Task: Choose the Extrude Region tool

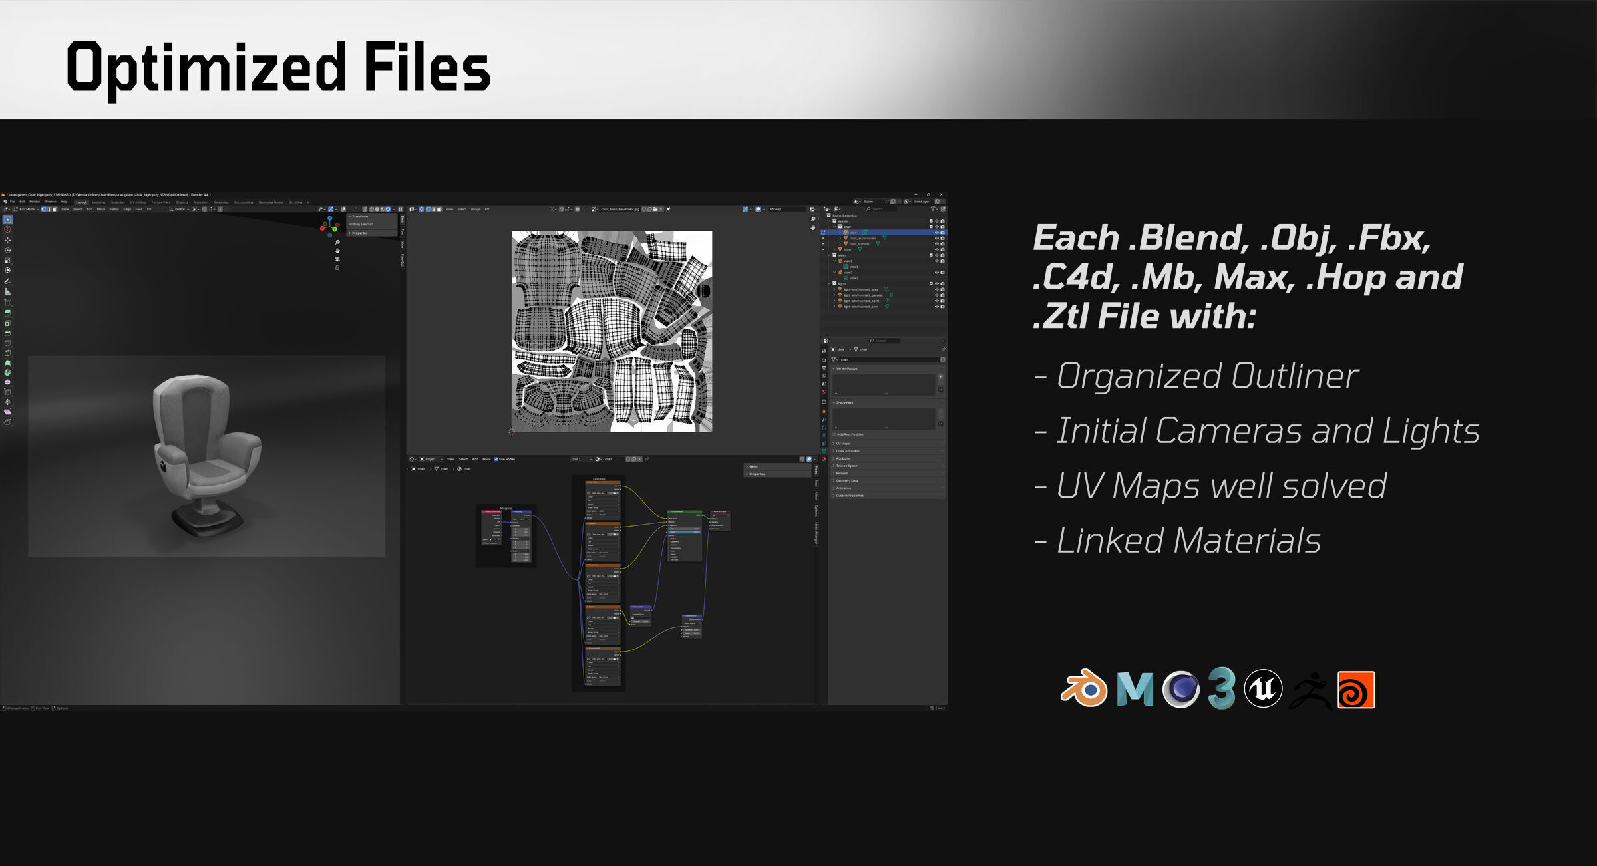Action: coord(8,313)
